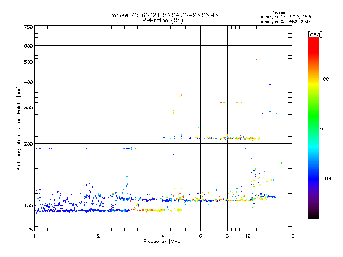
Task: Click the colorbar tick label '0'
Action: click(x=322, y=129)
